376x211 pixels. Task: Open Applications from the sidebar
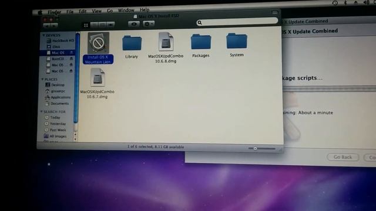pos(58,97)
